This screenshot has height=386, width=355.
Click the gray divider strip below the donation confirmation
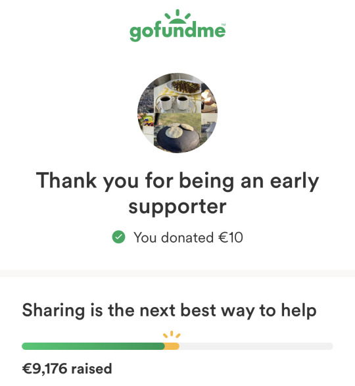pos(177,274)
